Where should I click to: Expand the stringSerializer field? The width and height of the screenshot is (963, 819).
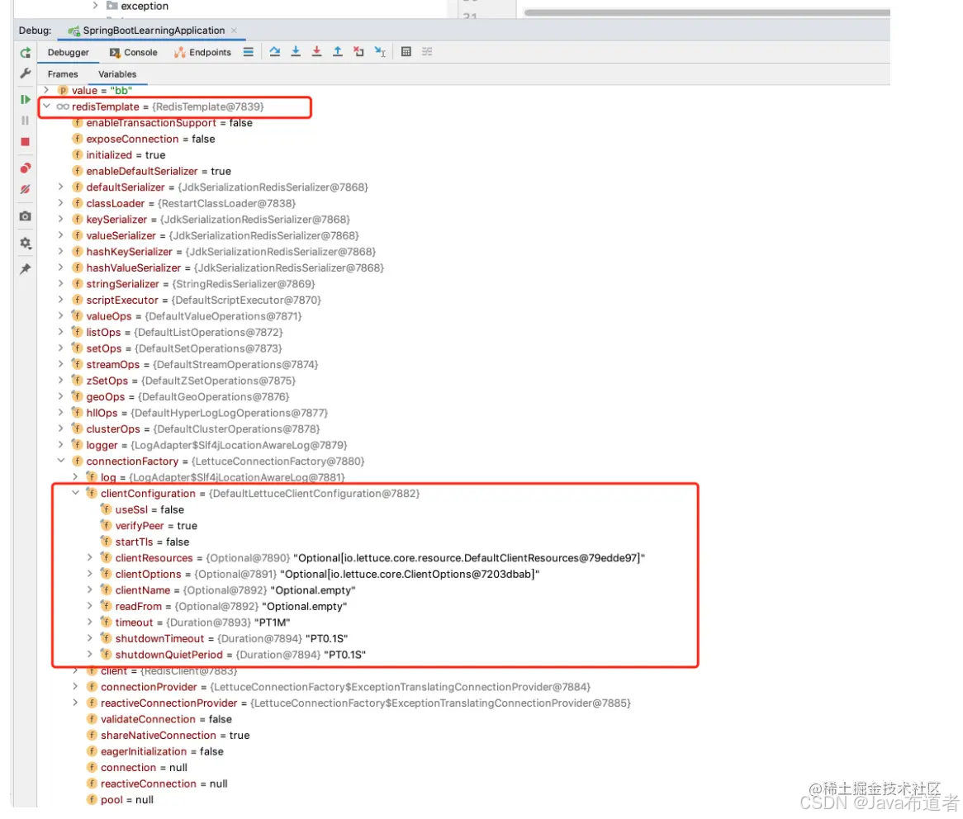click(x=61, y=284)
